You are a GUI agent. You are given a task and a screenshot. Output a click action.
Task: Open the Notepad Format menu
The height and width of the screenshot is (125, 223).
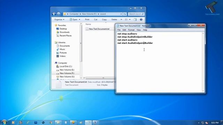pos(131,30)
